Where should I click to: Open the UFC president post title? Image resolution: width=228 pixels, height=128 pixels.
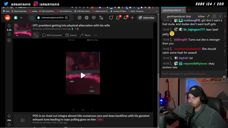[71, 25]
